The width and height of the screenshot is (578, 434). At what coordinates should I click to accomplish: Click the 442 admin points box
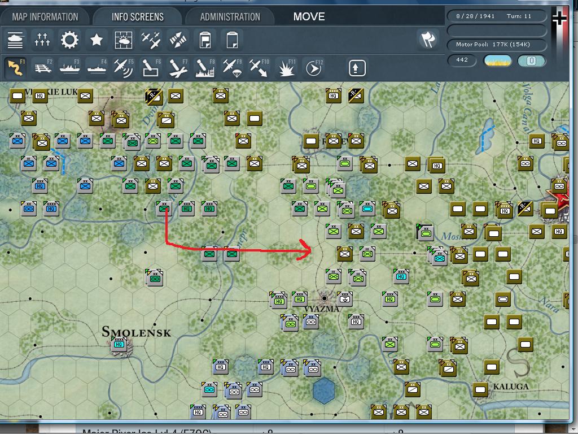click(x=462, y=60)
